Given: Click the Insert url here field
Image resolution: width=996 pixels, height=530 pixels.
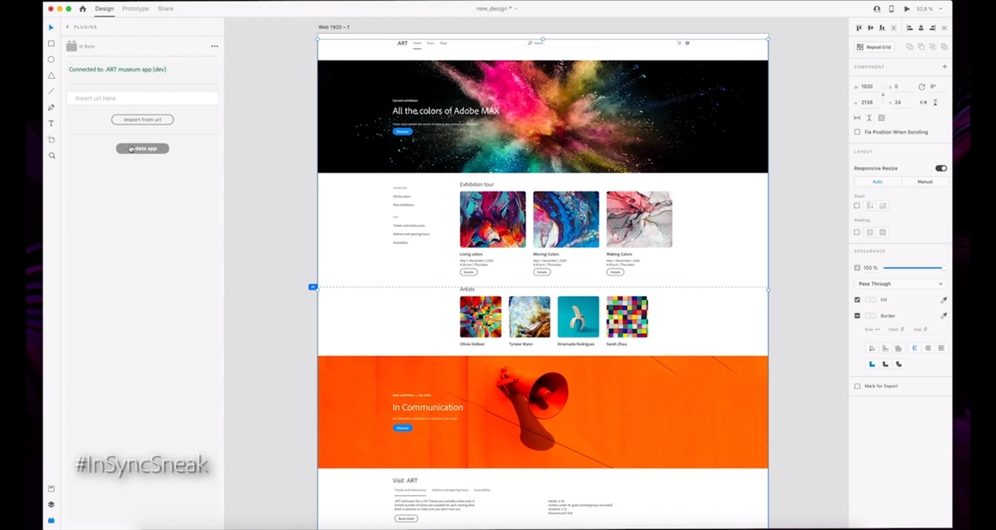Looking at the screenshot, I should pos(142,98).
